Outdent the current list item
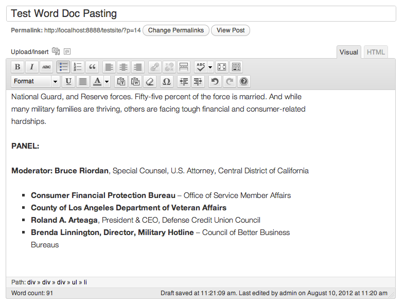The height and width of the screenshot is (306, 405). [x=184, y=81]
